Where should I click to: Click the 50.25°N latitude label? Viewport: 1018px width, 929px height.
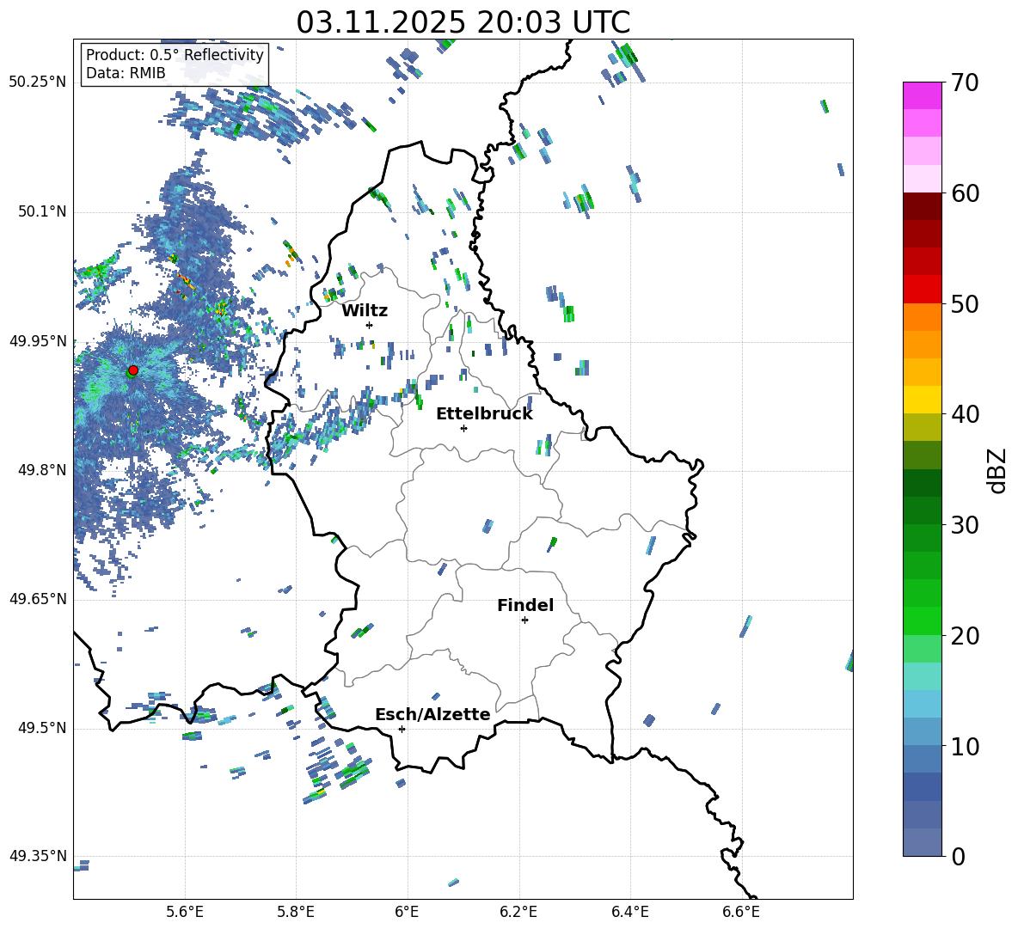click(x=38, y=83)
